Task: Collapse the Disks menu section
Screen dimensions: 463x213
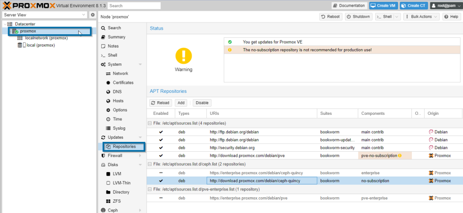Action: [140, 165]
